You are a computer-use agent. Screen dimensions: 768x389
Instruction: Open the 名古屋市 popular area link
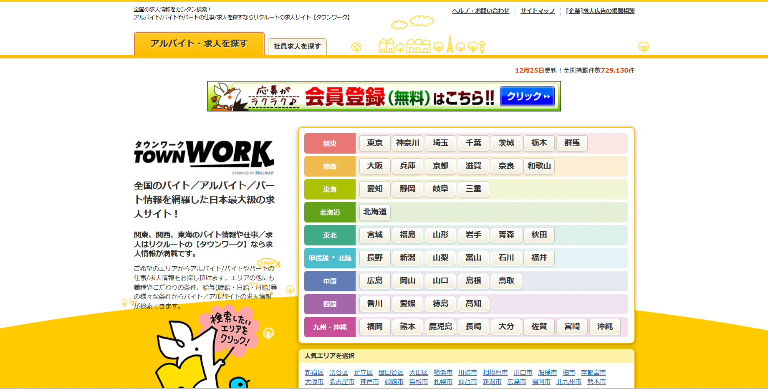(342, 381)
